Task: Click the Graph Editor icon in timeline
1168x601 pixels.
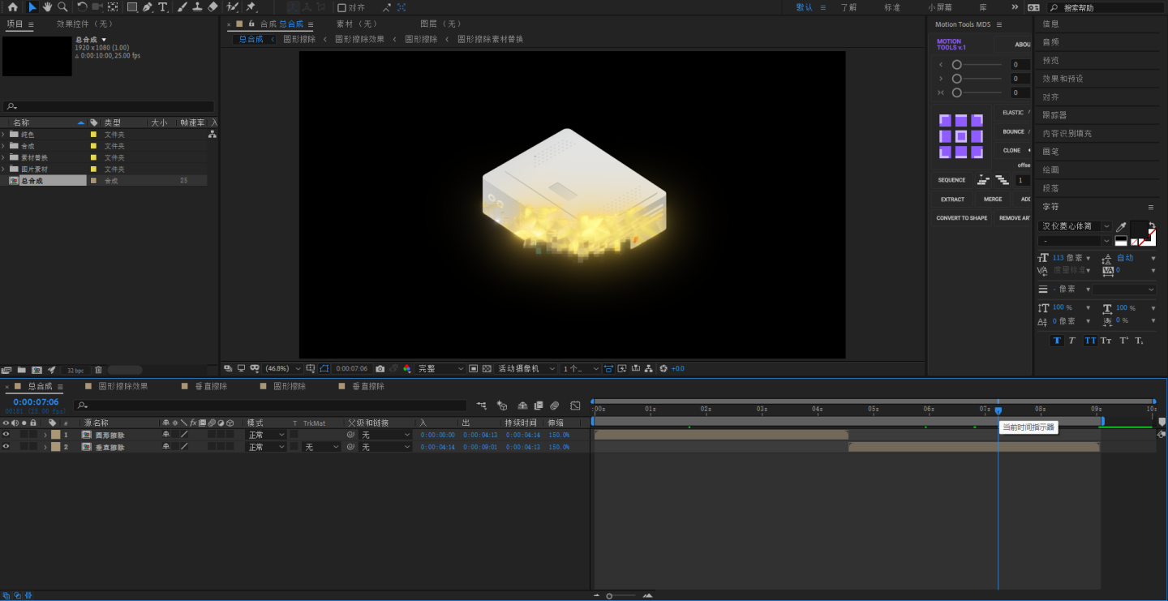Action: (x=575, y=406)
